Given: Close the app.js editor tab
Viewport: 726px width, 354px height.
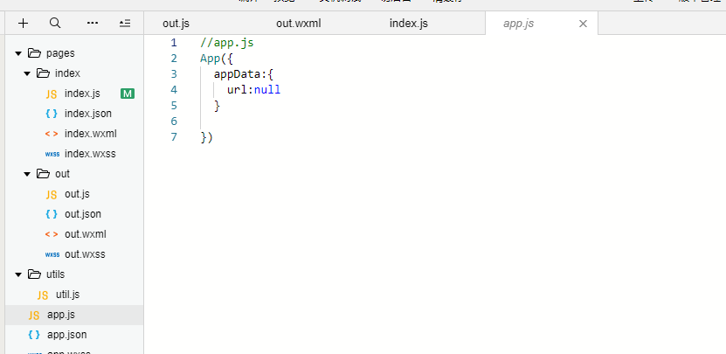Looking at the screenshot, I should click(583, 24).
